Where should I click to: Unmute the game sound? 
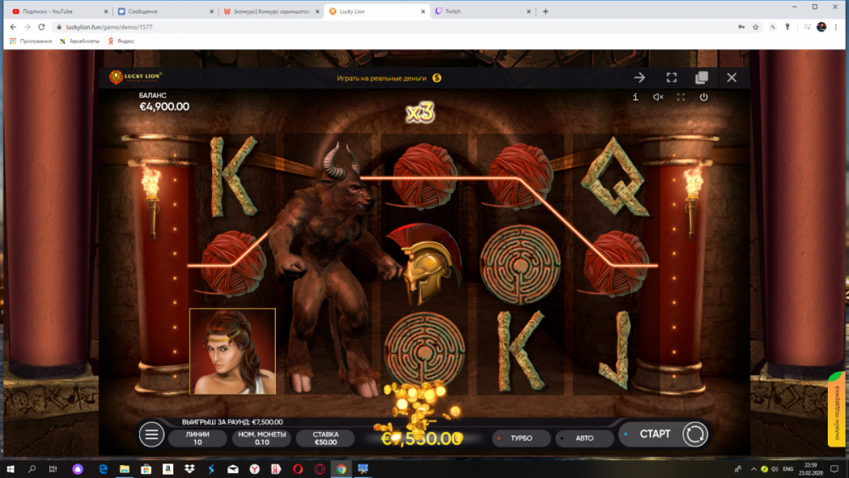pos(658,98)
